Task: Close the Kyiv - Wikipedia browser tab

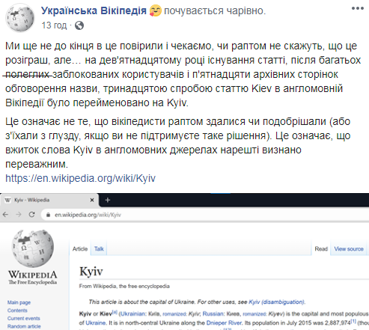Action: tap(92, 200)
